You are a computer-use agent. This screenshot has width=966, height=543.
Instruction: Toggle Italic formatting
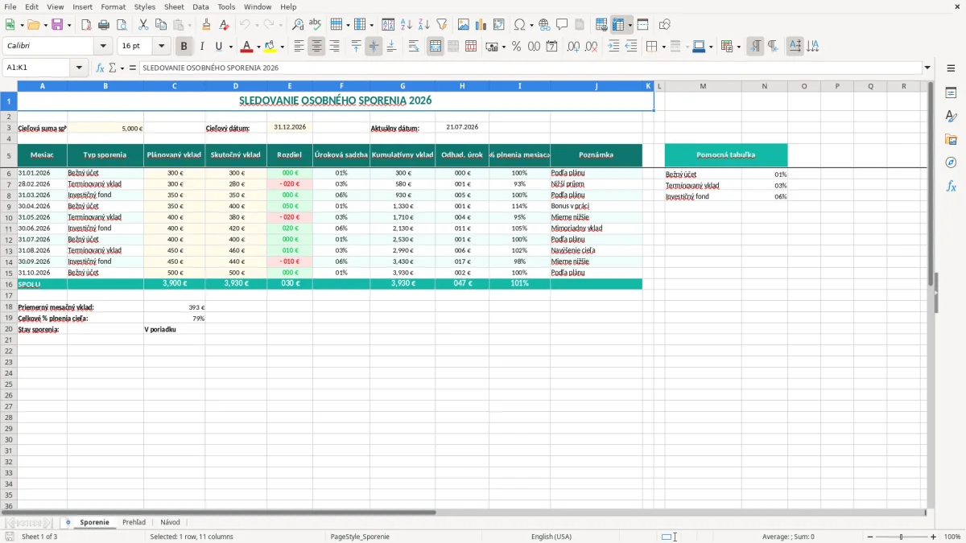(x=202, y=47)
